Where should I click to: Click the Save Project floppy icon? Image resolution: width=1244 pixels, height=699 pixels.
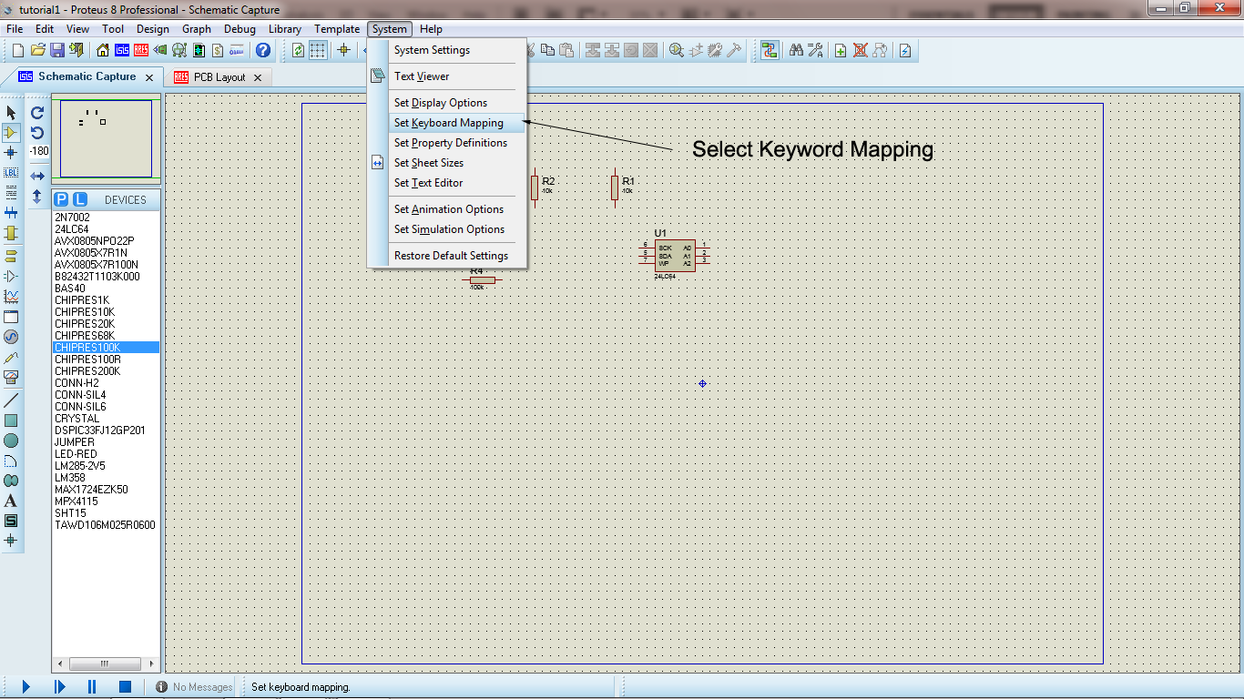(x=56, y=50)
